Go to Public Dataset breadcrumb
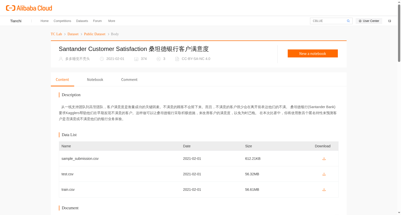This screenshot has height=215, width=401. point(95,34)
